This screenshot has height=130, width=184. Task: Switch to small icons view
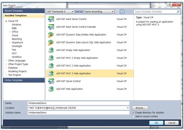pos(117,12)
